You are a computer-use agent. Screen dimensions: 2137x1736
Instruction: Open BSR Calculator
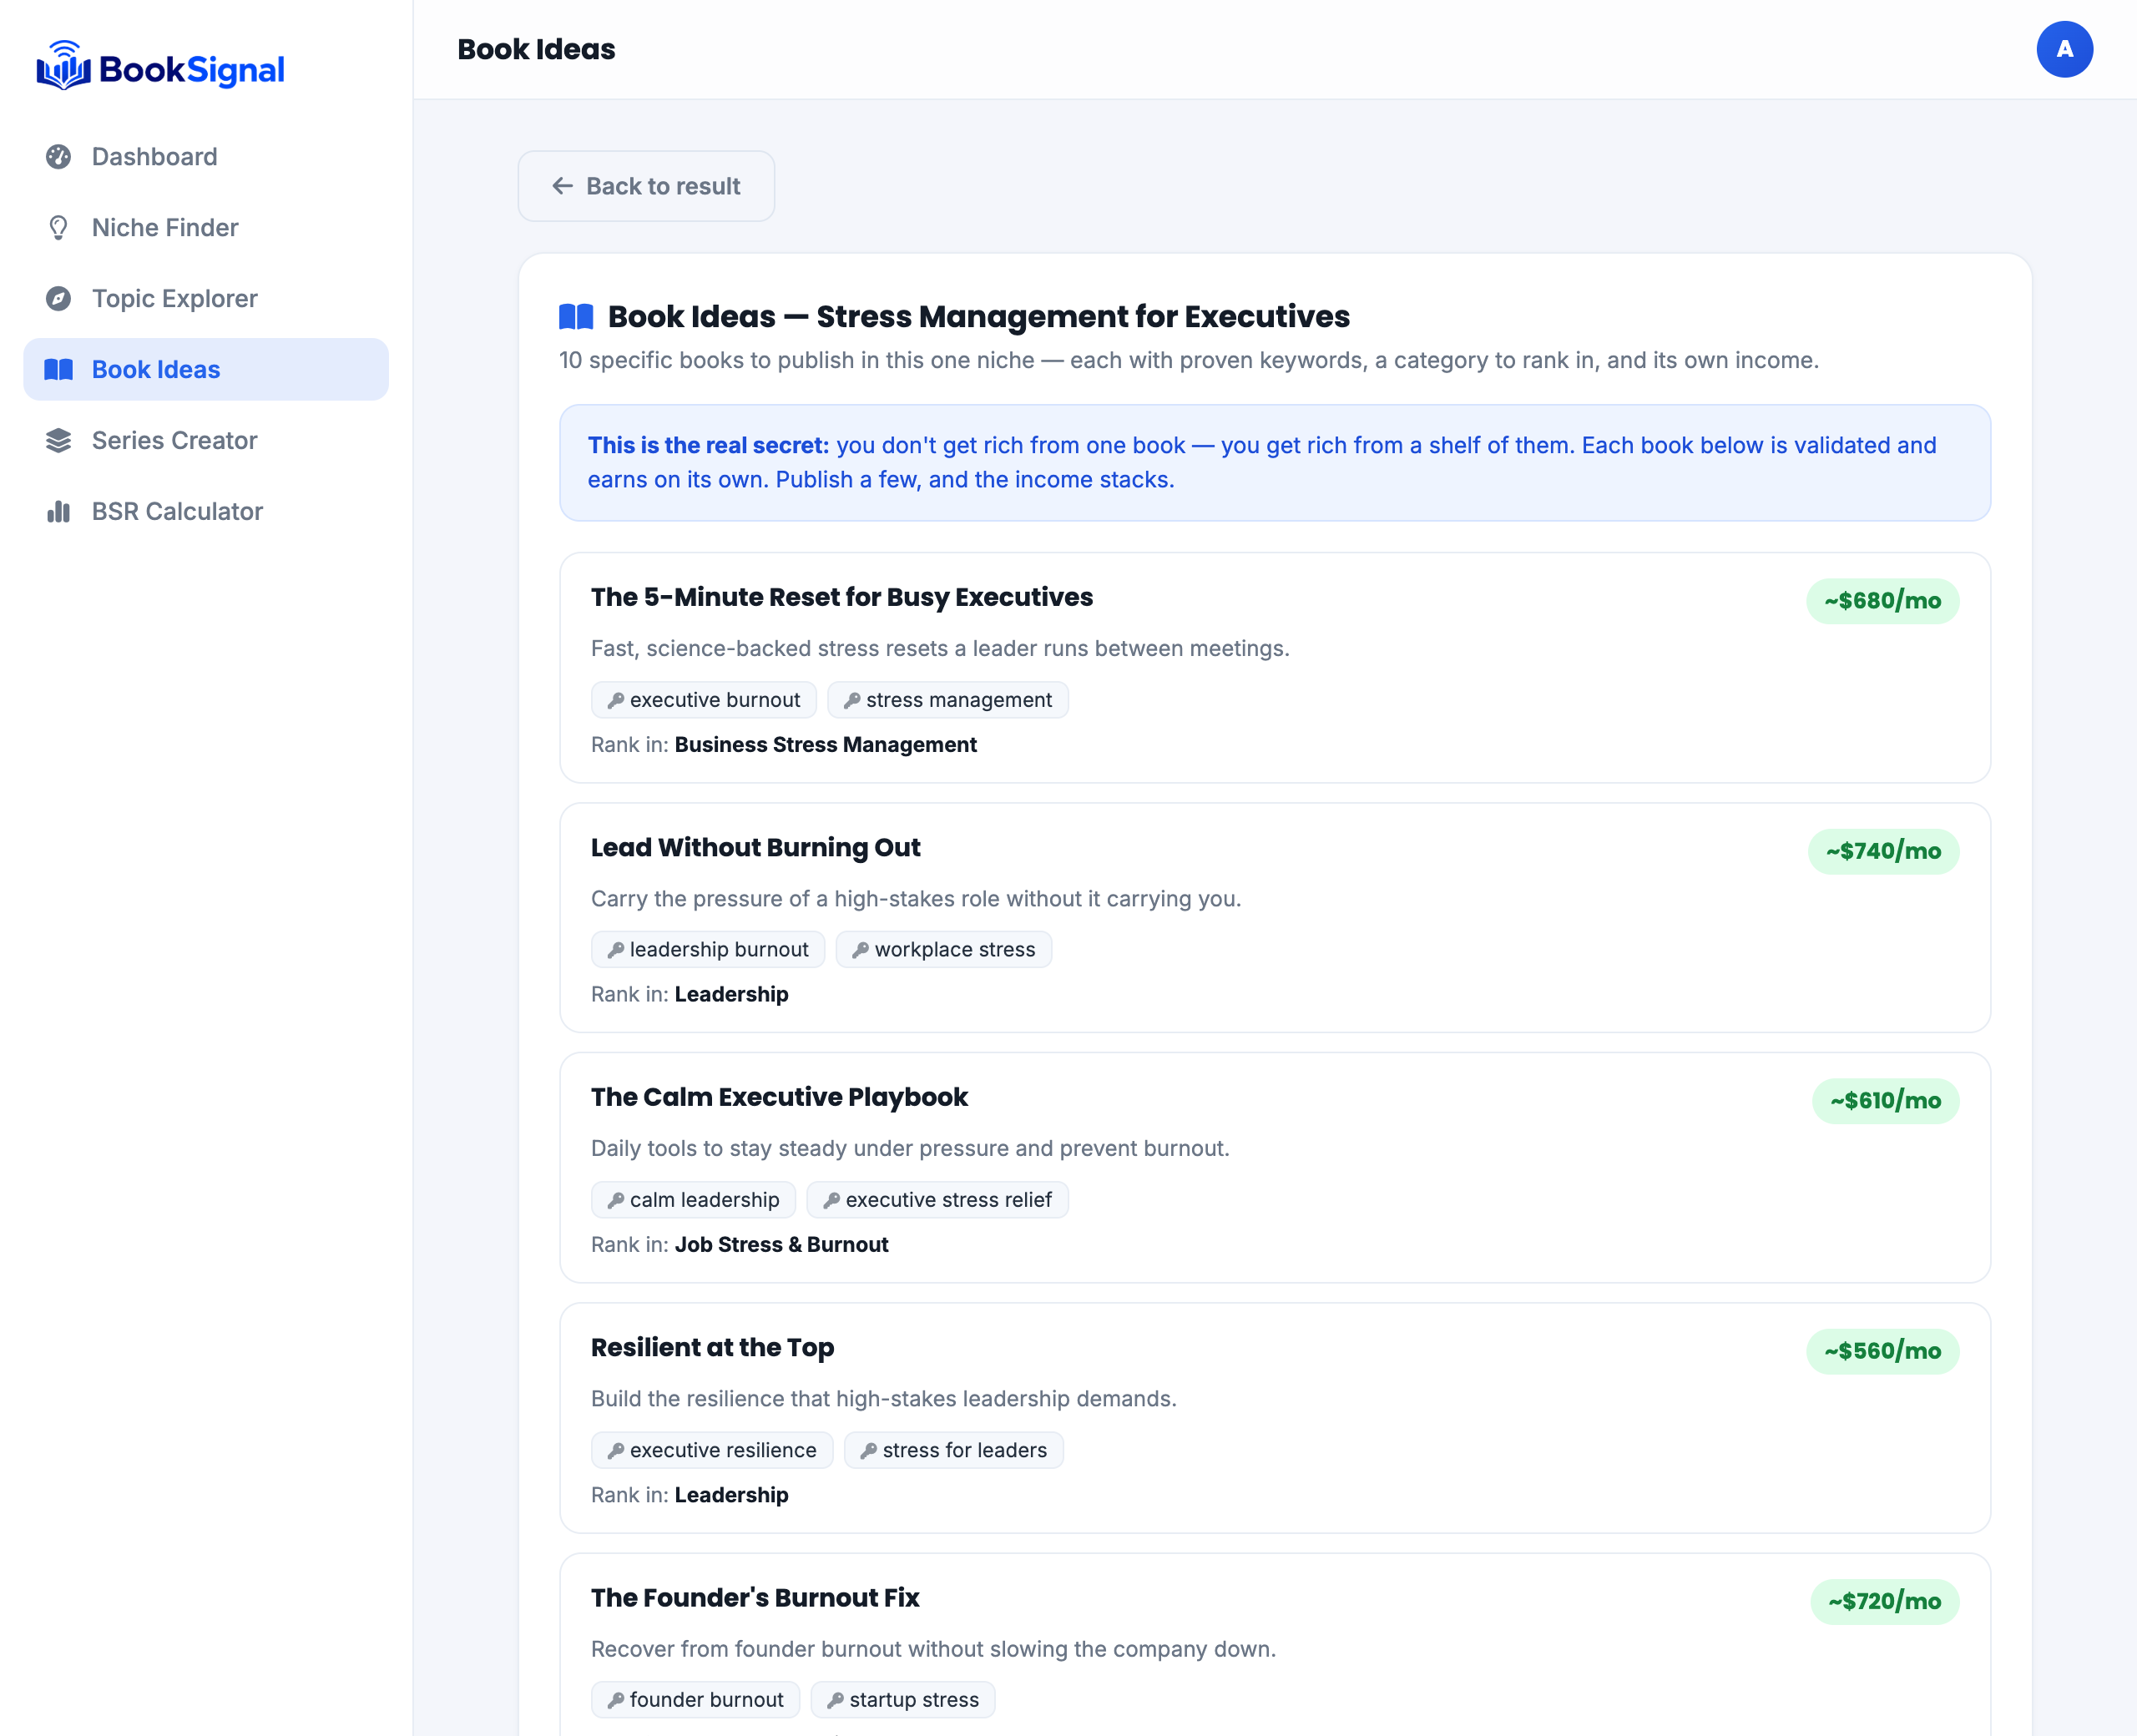pos(206,512)
